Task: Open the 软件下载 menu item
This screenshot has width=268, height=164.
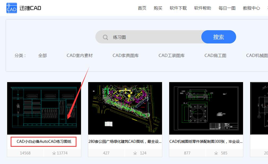Action: [178, 8]
